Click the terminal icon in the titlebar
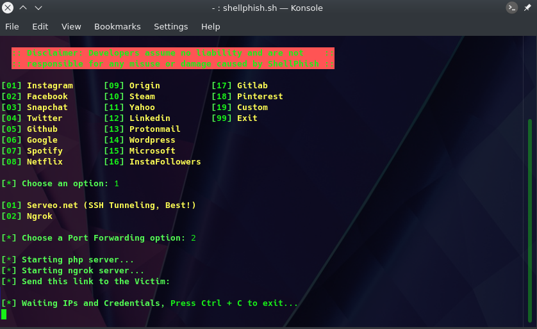Image resolution: width=537 pixels, height=329 pixels. tap(511, 8)
